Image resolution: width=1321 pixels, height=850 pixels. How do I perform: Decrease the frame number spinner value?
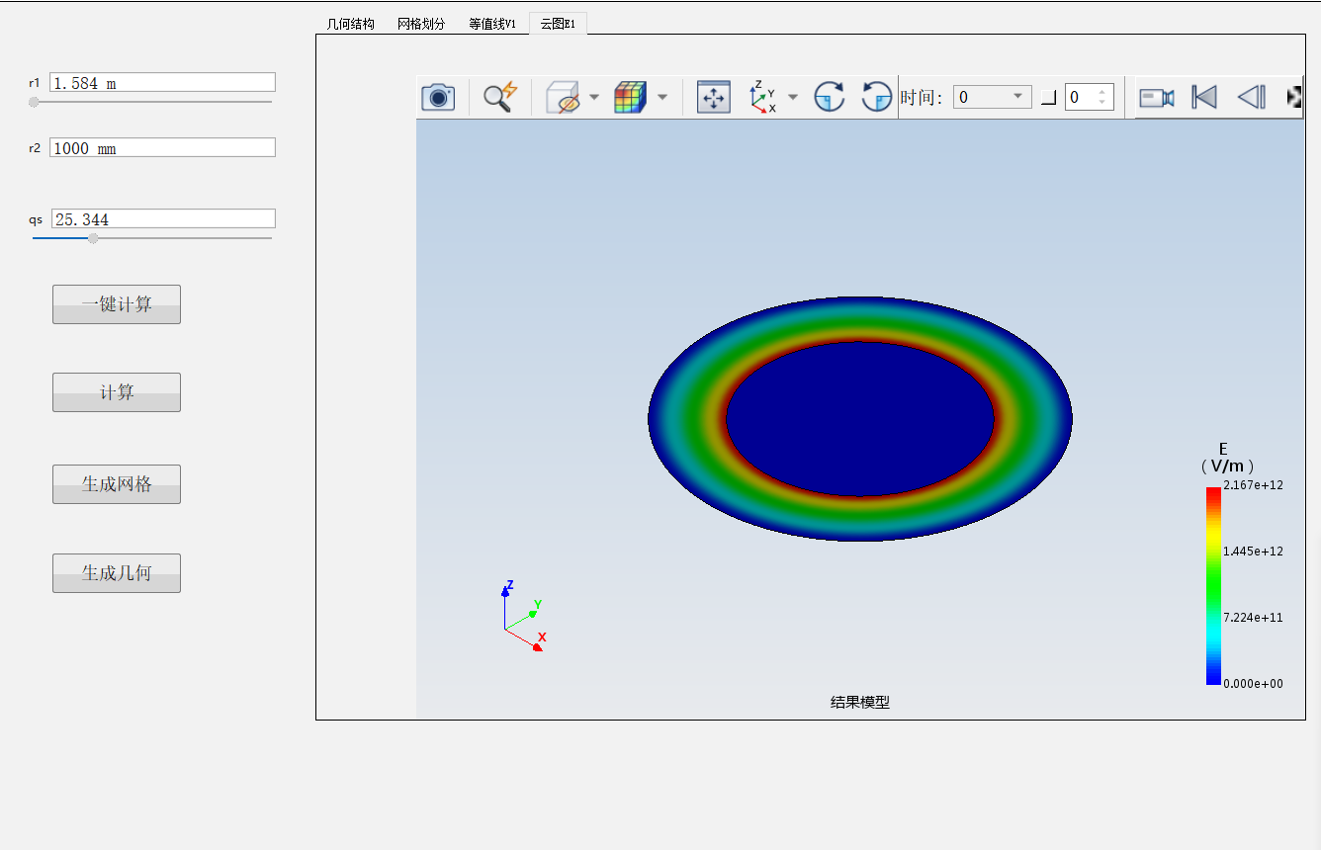point(1102,103)
